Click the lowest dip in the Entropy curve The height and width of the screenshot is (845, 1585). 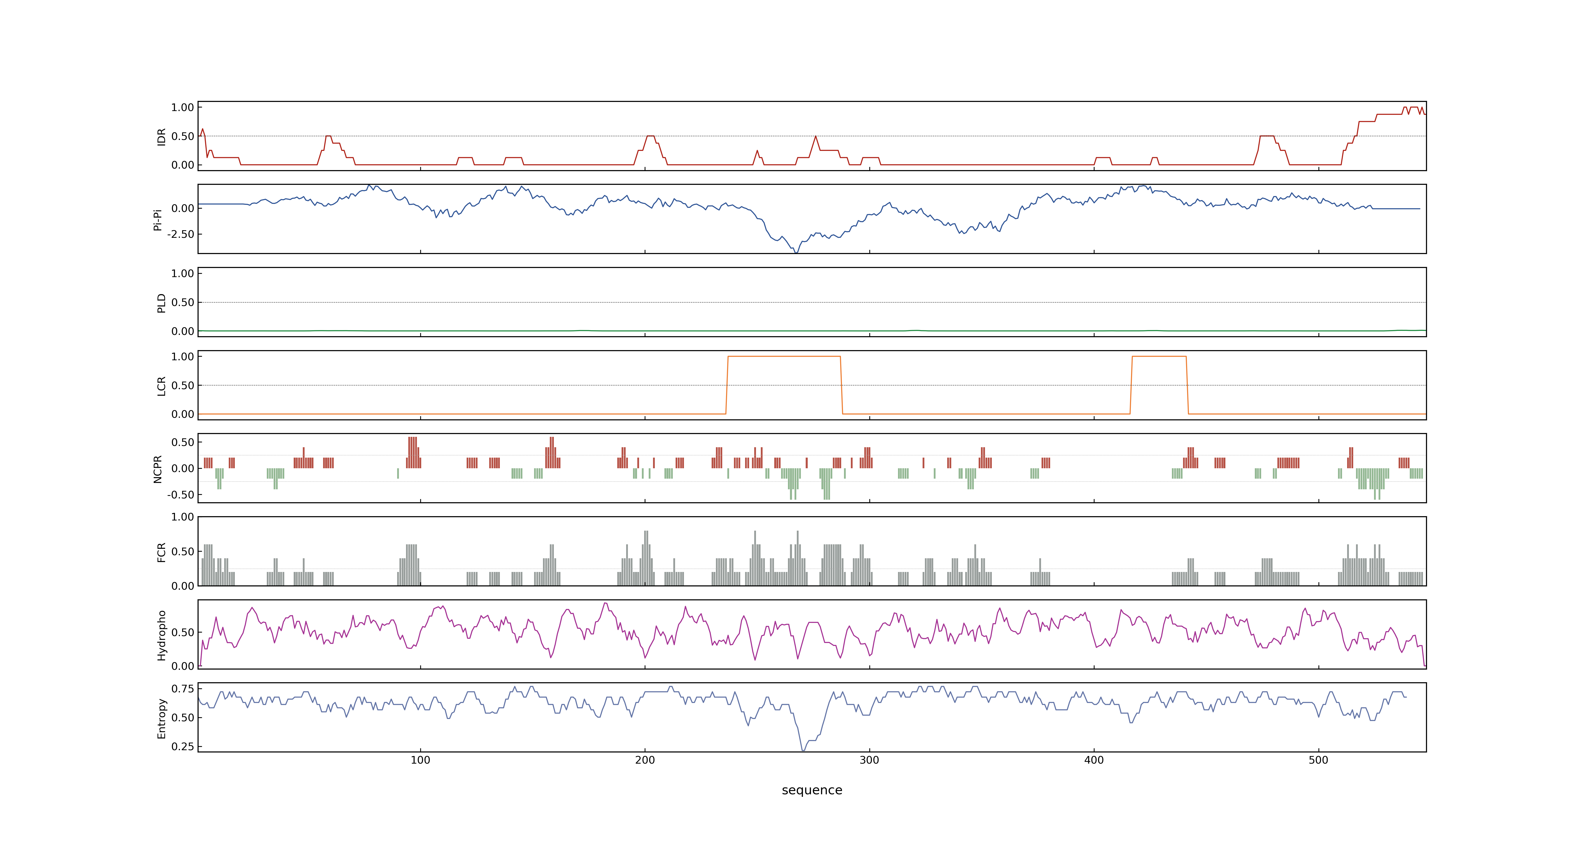click(x=803, y=750)
